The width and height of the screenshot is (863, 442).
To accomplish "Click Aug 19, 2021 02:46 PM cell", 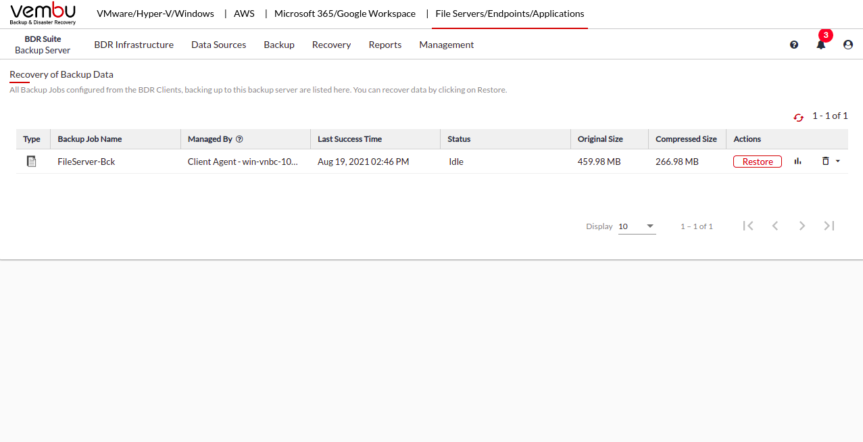I will (364, 162).
